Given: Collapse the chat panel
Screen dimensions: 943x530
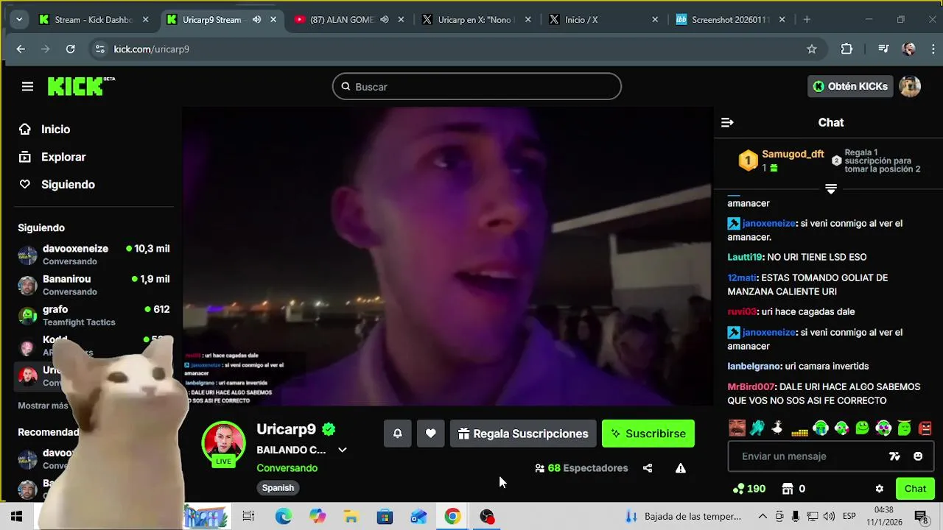Looking at the screenshot, I should (727, 123).
